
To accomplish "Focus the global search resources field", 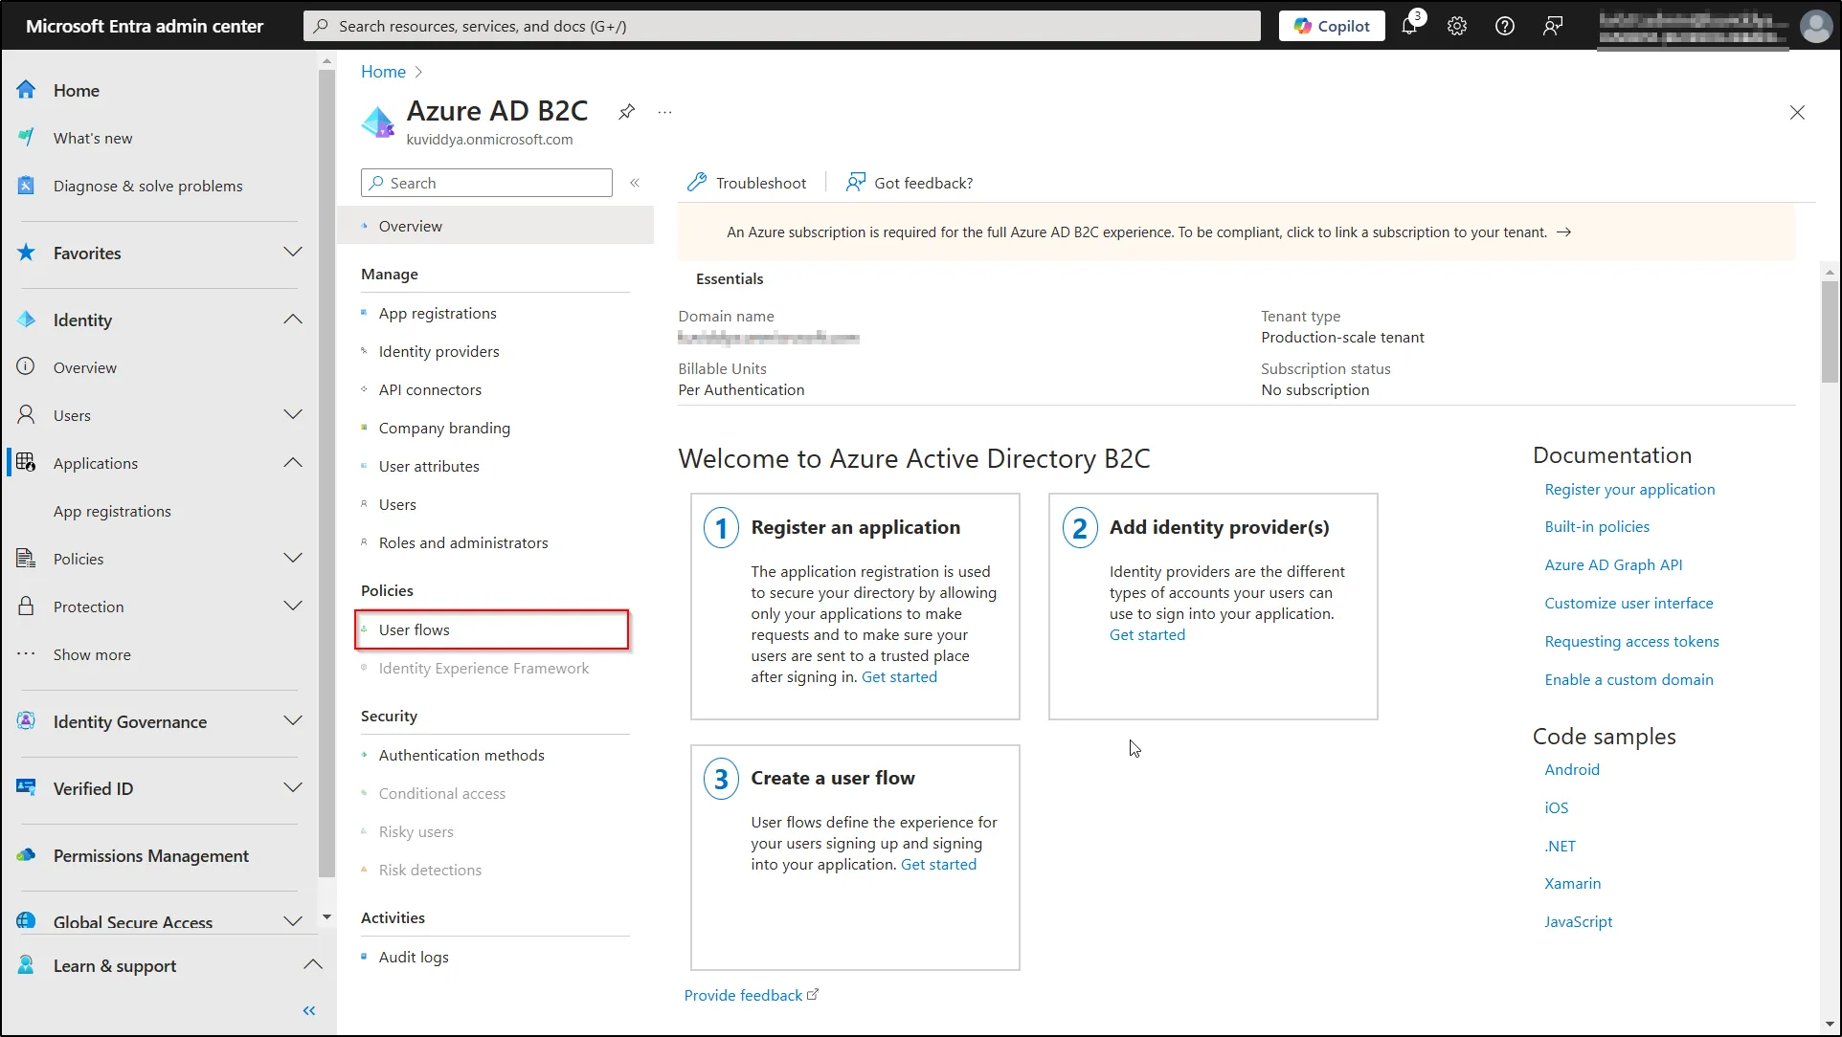I will (781, 26).
